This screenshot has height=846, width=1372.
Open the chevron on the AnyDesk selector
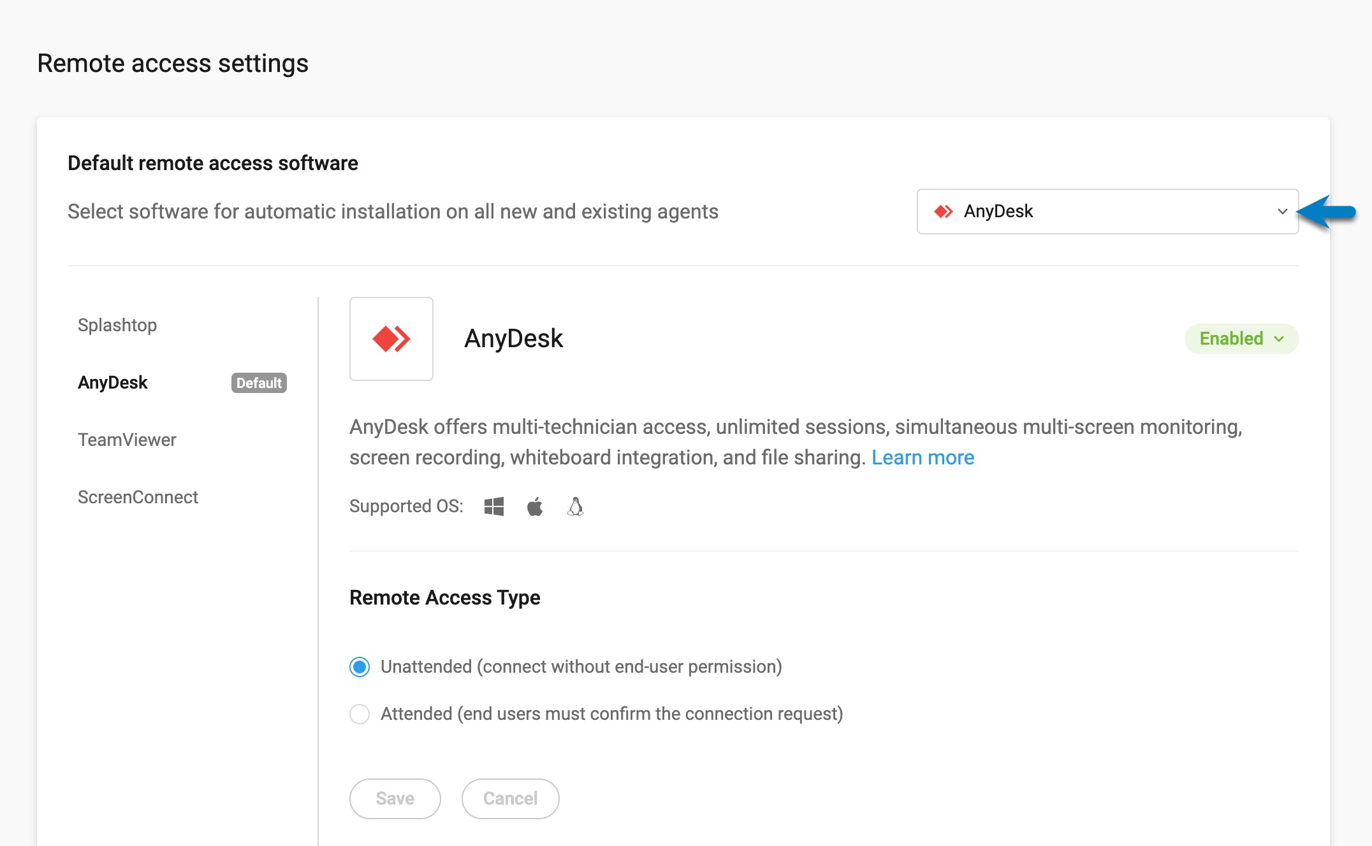(1282, 211)
